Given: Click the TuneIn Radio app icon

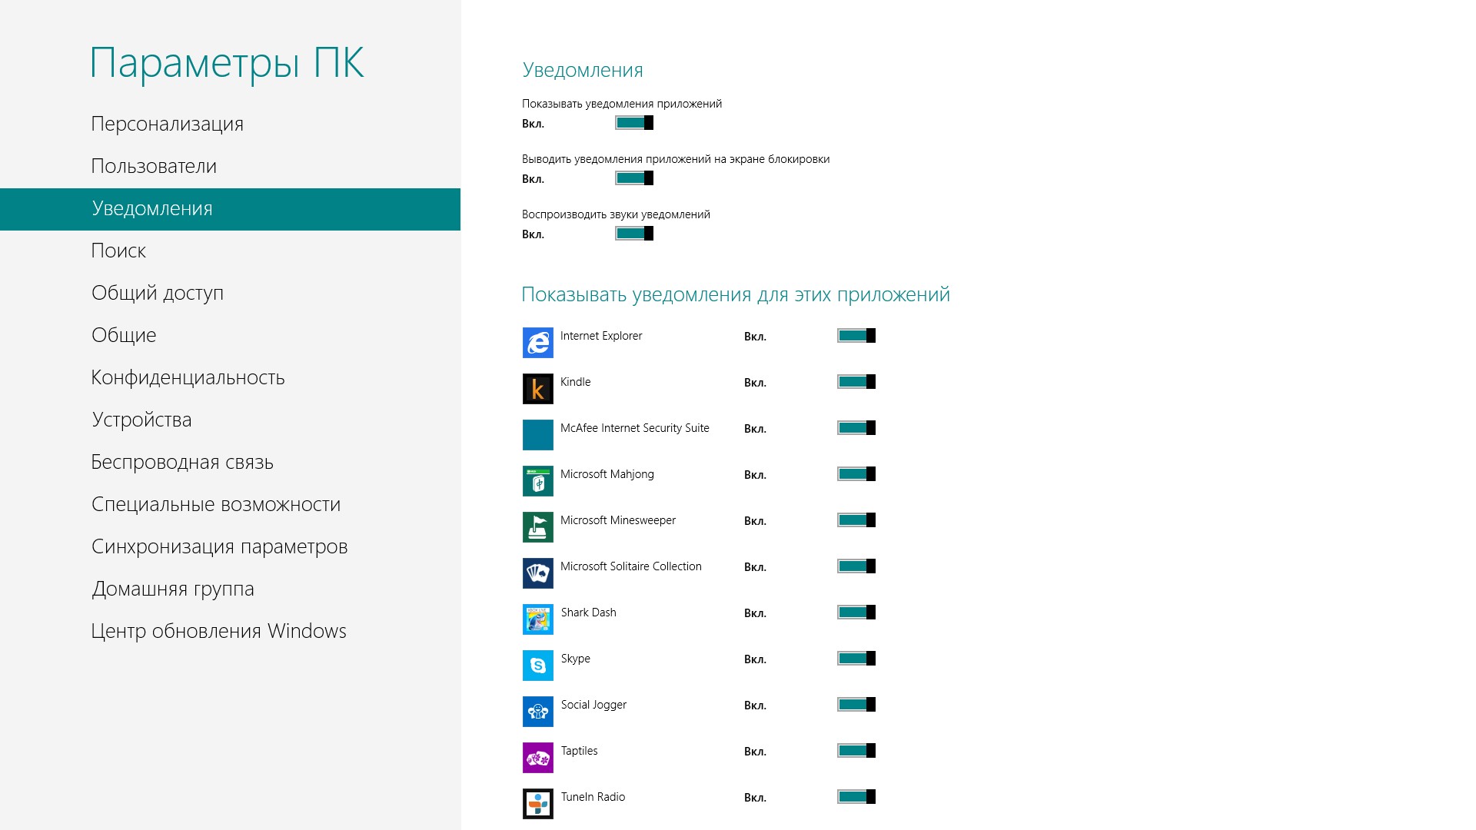Looking at the screenshot, I should click(x=537, y=804).
